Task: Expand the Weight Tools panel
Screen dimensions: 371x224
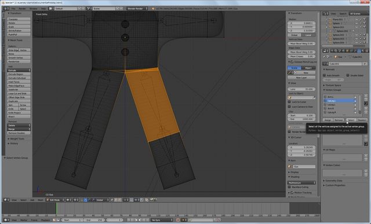Action: pyautogui.click(x=17, y=139)
